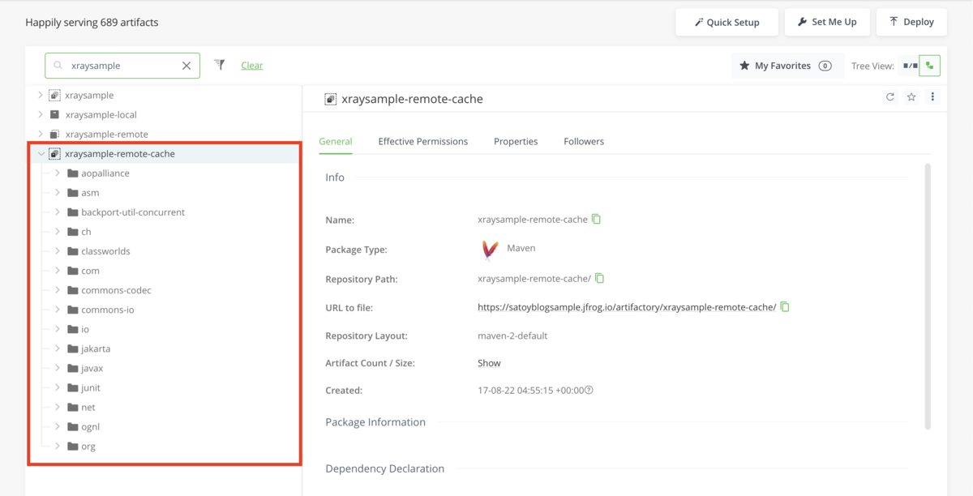The image size is (973, 496).
Task: Select the xraysample-remote-cache tree row
Action: coord(165,154)
